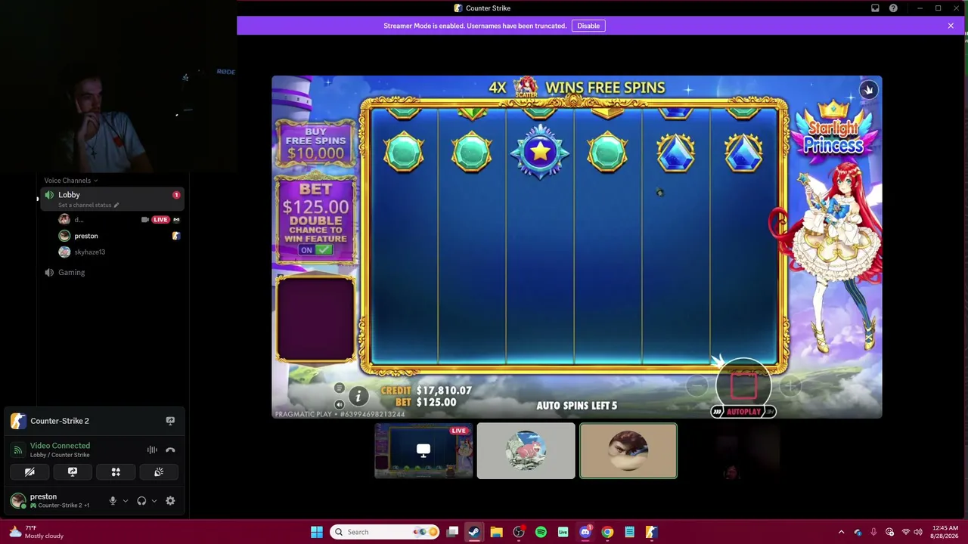Screen dimensions: 968x544
Task: Open the Discord inbox icon in title bar
Action: click(x=875, y=8)
